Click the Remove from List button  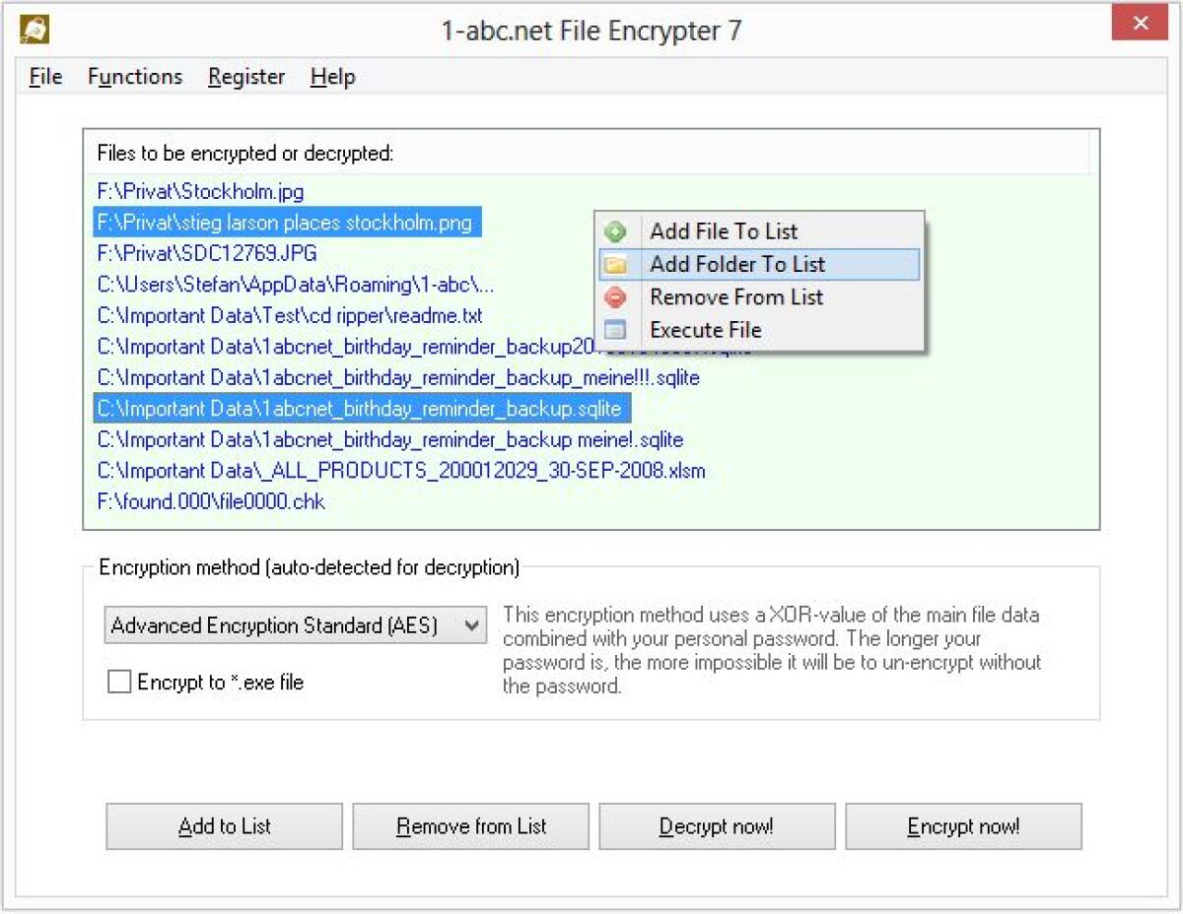tap(470, 826)
